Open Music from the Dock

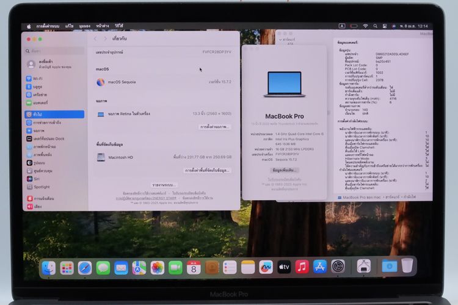tap(302, 267)
